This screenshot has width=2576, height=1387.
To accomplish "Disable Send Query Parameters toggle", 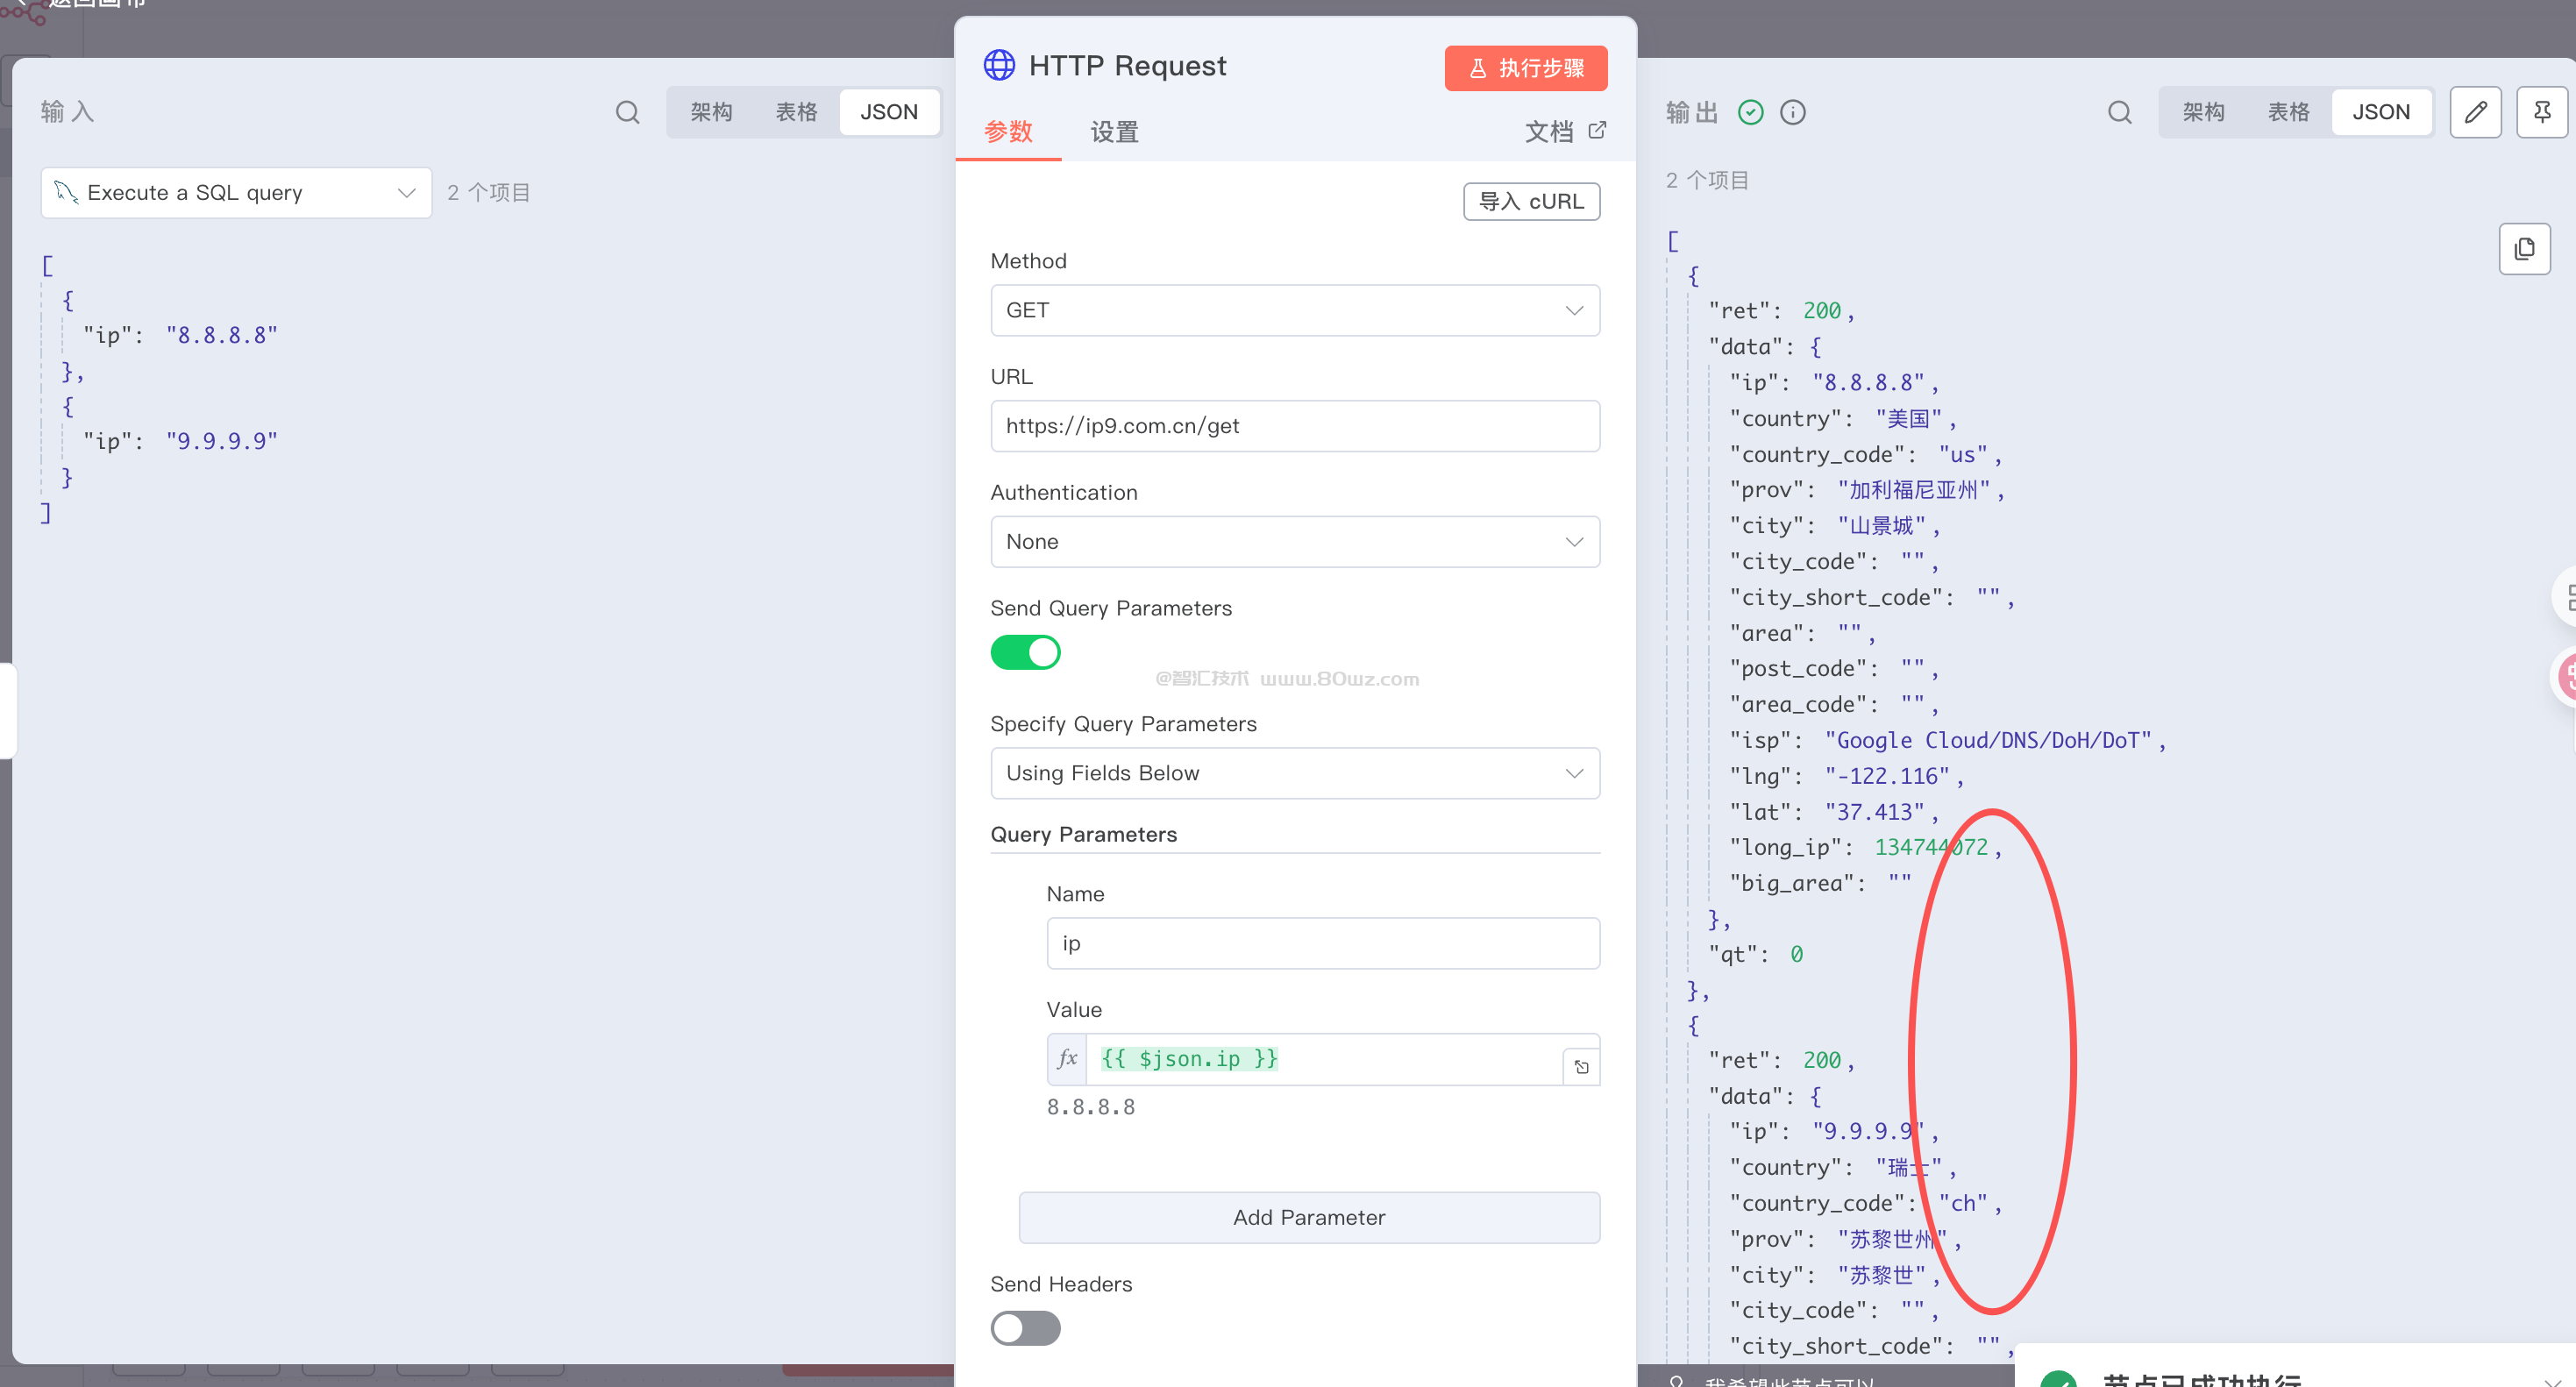I will coord(1025,653).
